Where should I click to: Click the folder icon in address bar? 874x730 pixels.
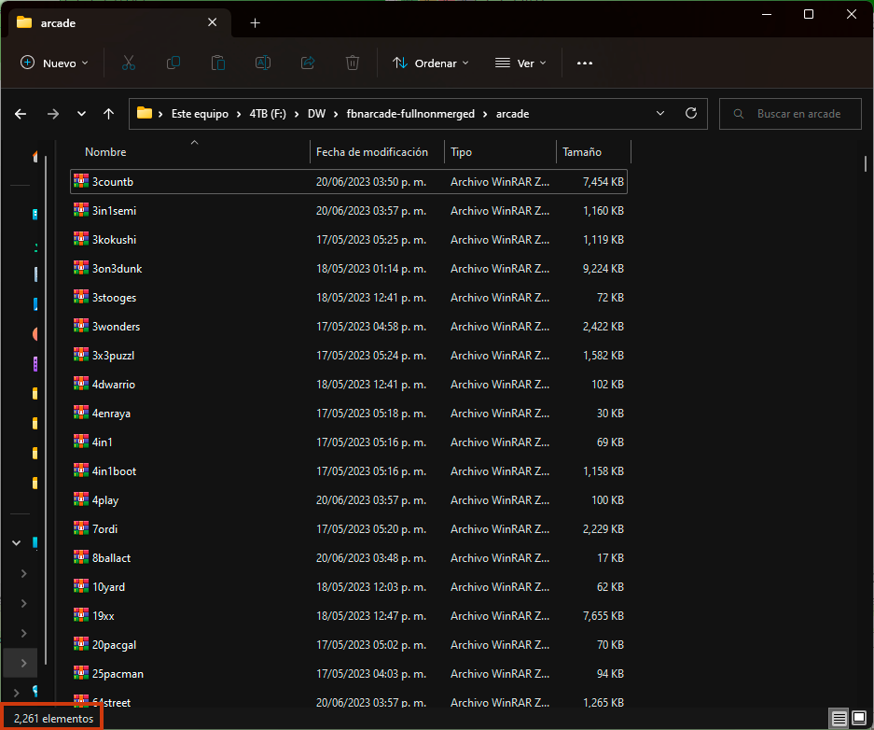tap(145, 113)
